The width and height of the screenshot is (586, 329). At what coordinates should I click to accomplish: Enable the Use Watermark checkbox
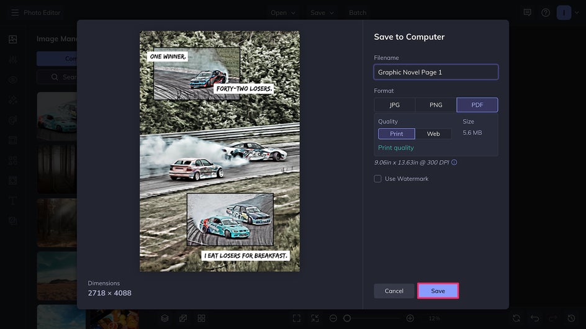(377, 179)
